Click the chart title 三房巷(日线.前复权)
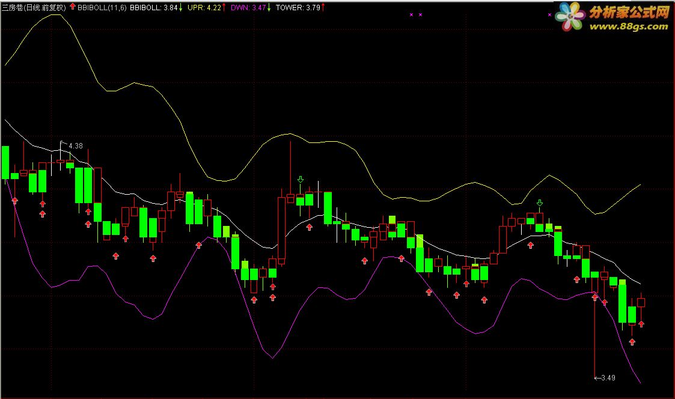Screen dimensions: 675x399 click(x=34, y=7)
